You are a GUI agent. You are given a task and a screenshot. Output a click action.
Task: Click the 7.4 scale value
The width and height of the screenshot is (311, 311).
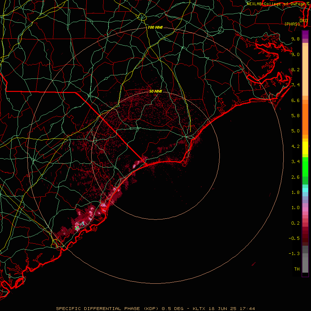click(x=295, y=85)
